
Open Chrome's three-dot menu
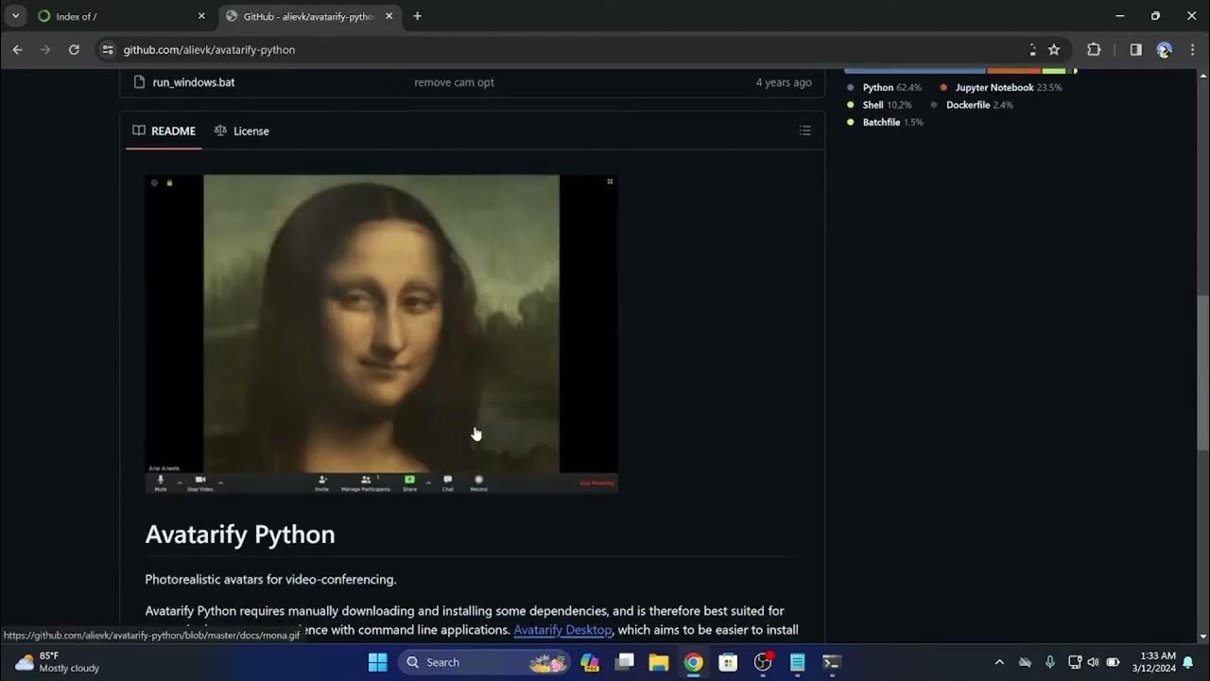pos(1192,49)
